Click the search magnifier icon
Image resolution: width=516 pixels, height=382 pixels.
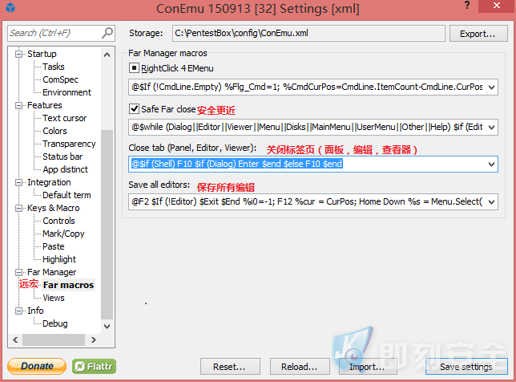pos(107,33)
